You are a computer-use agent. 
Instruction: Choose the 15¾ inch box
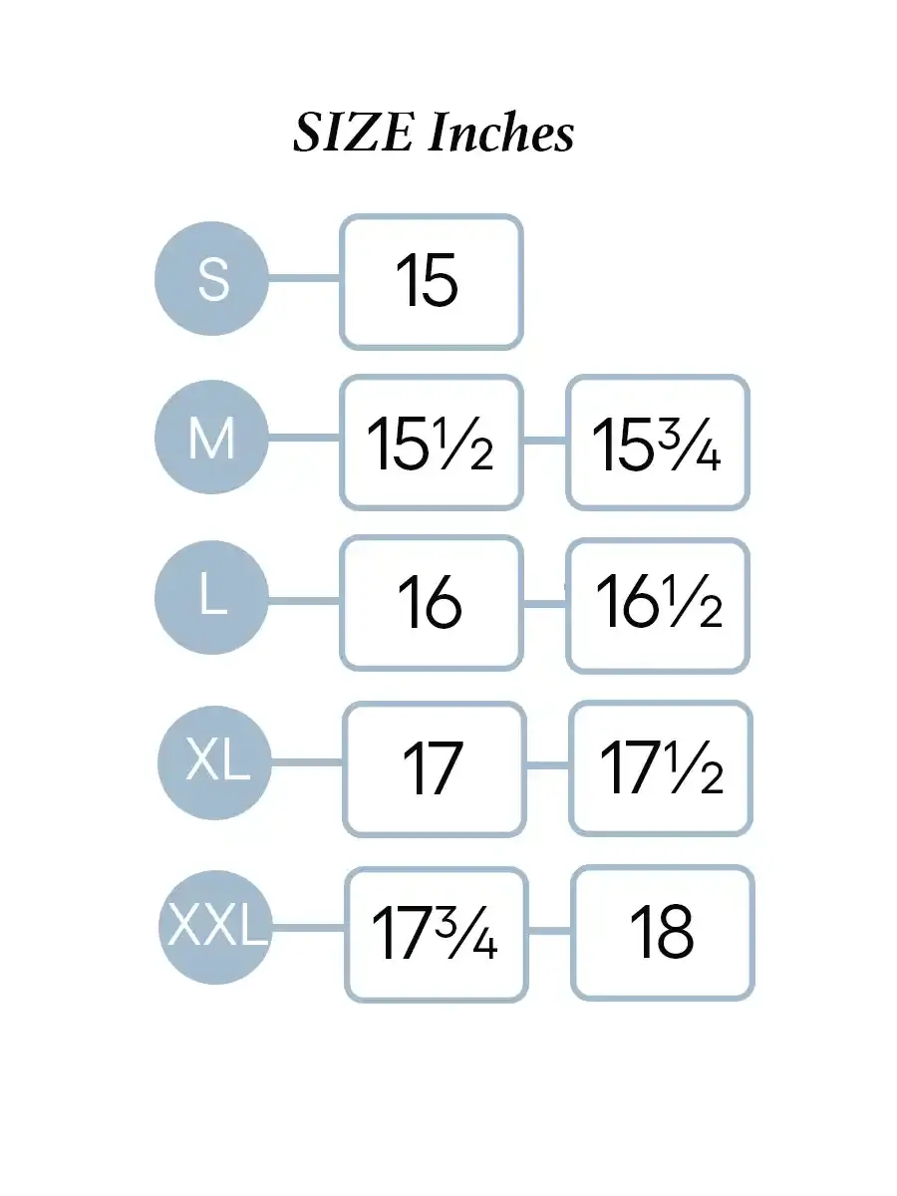[658, 443]
